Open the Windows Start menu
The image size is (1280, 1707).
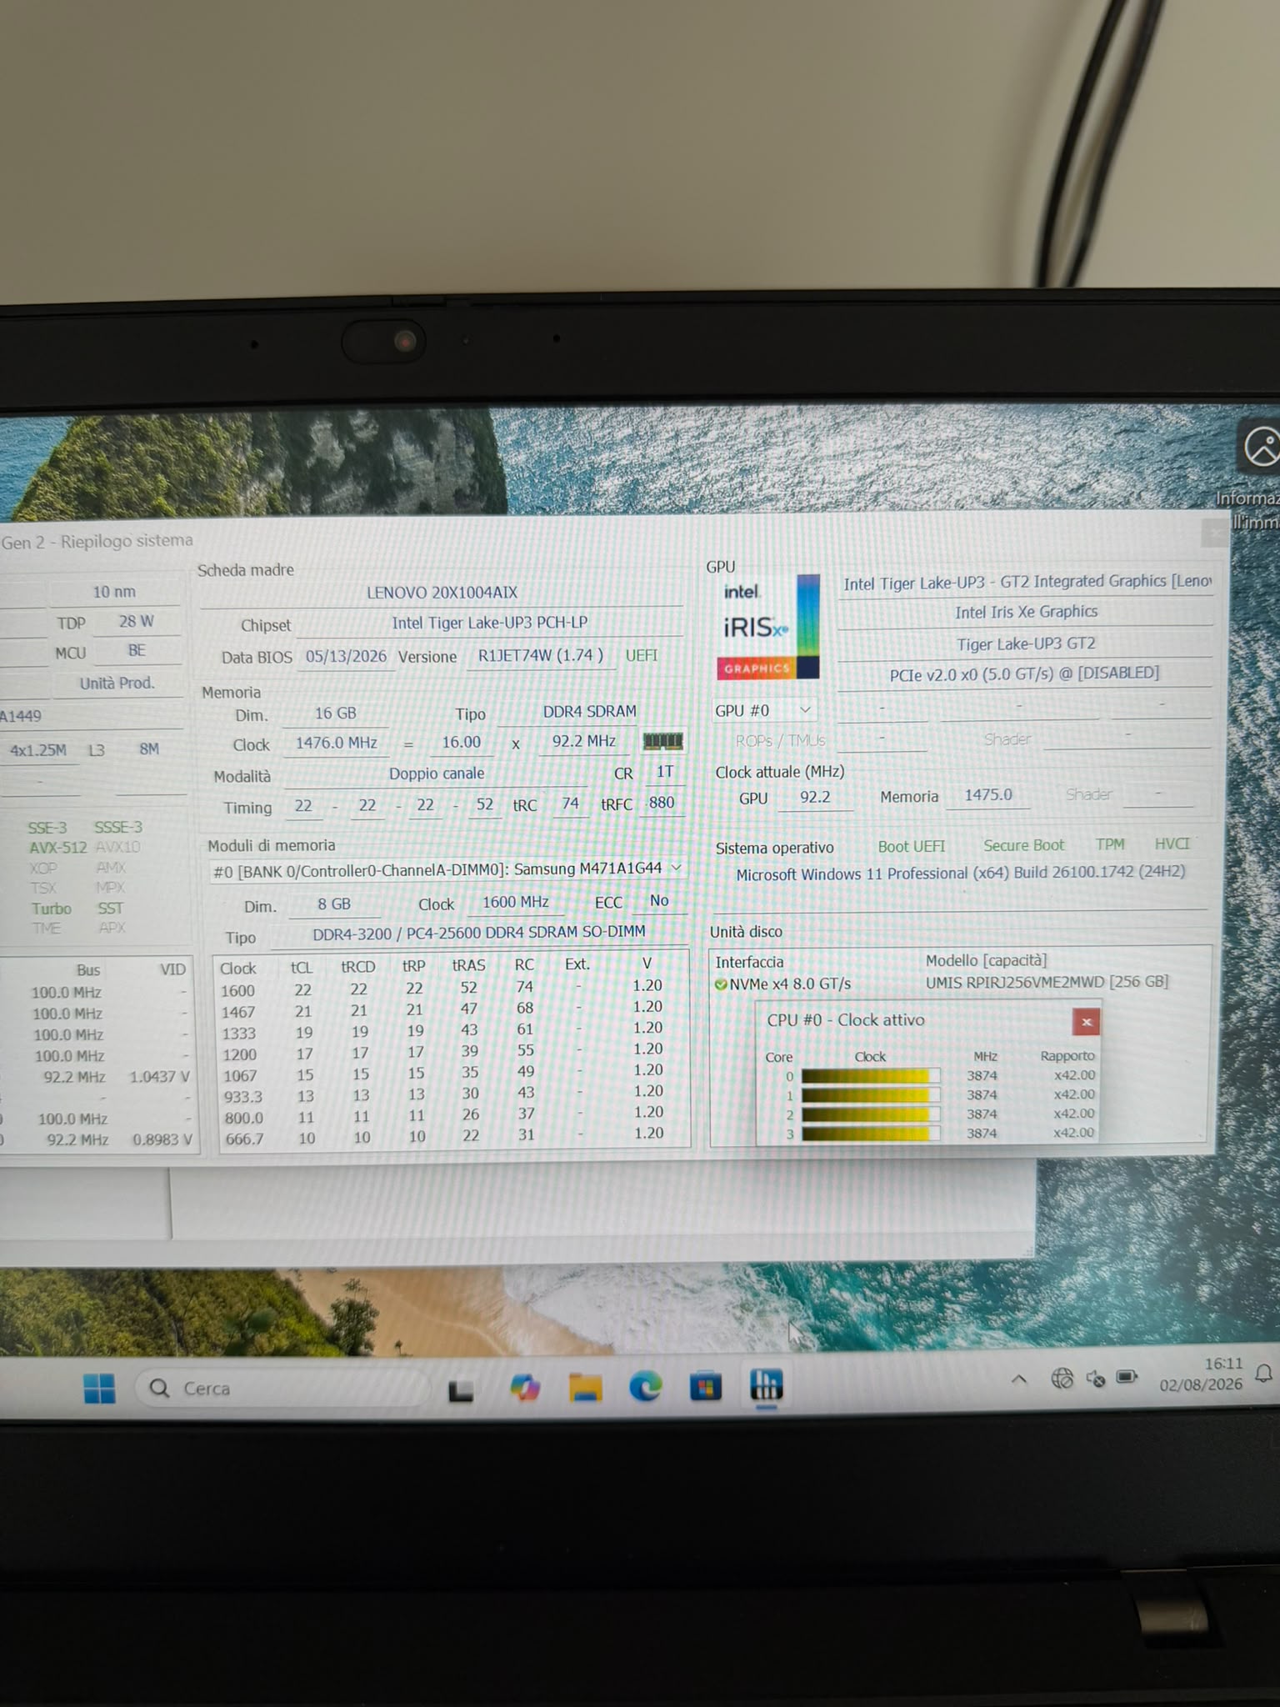(99, 1389)
